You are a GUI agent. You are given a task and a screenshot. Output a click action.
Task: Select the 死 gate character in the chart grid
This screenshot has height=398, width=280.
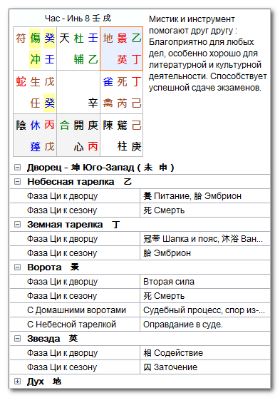(x=122, y=82)
